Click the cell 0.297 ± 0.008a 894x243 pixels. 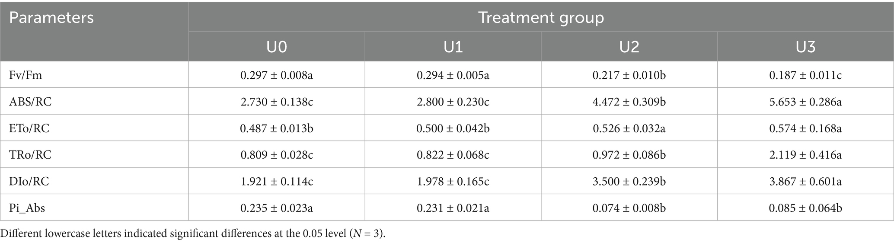tap(277, 75)
